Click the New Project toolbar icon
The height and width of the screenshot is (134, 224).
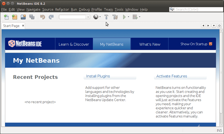(15, 17)
